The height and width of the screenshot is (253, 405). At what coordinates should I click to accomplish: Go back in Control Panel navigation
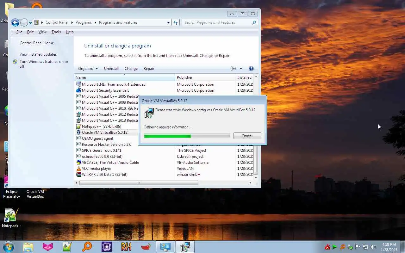[15, 22]
